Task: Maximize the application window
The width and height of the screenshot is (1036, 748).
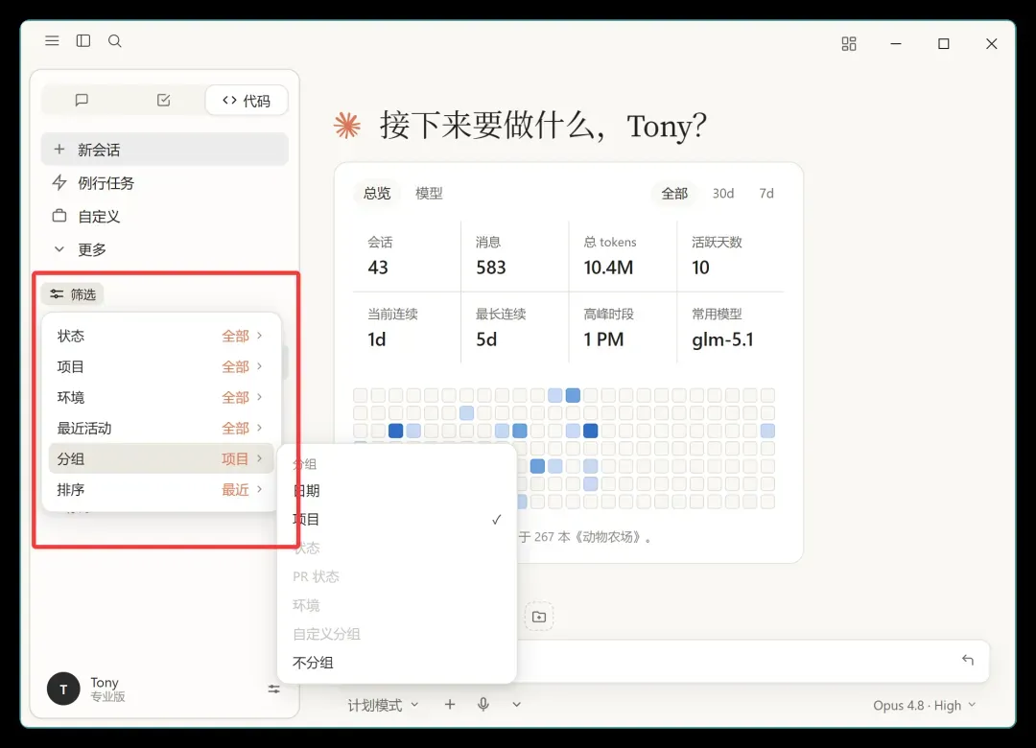Action: point(944,43)
